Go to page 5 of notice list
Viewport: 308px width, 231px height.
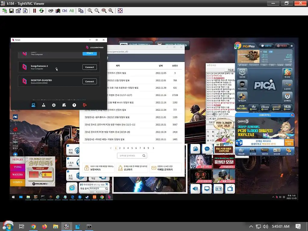132,148
